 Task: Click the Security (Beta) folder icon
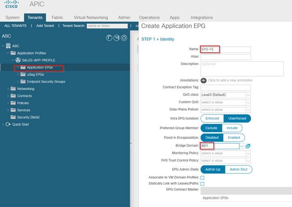13,117
